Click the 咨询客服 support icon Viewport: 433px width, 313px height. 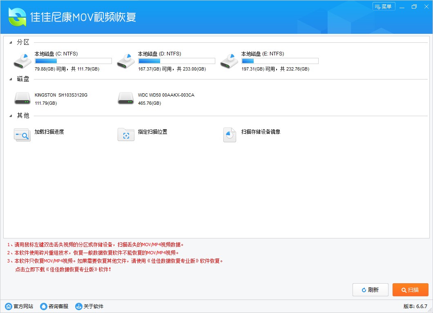tap(42, 306)
